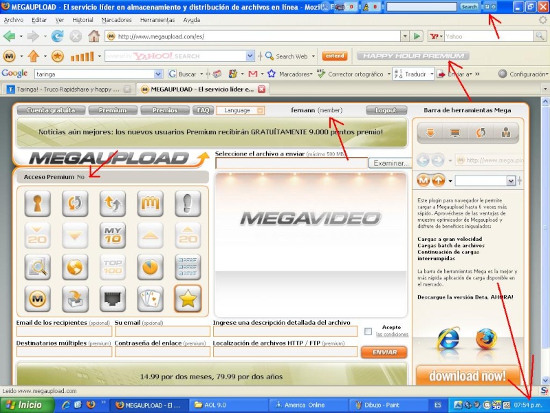Click the Contraseña del enlace field

[162, 352]
